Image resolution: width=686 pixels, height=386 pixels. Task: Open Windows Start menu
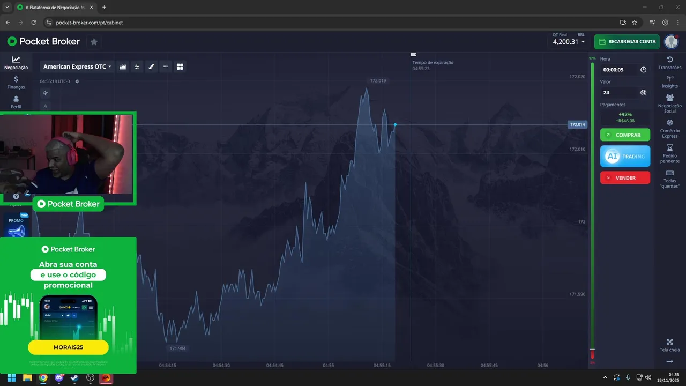point(11,377)
